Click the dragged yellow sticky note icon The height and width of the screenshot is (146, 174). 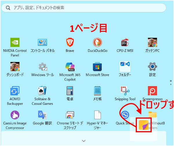144,125
